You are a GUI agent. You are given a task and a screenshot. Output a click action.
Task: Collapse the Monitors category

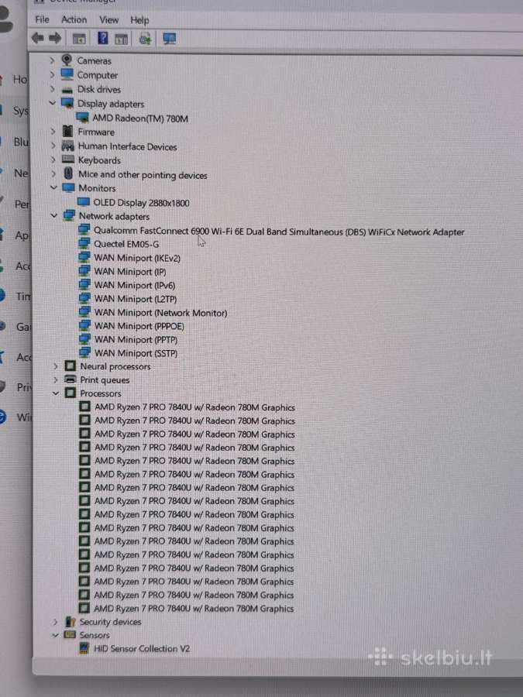click(x=53, y=187)
